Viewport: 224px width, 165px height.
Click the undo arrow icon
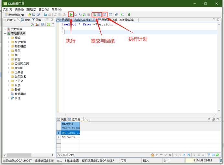45,15
